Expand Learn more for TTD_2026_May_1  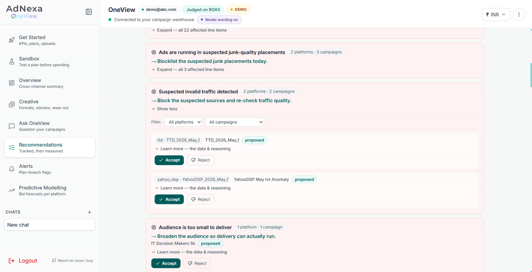193,149
